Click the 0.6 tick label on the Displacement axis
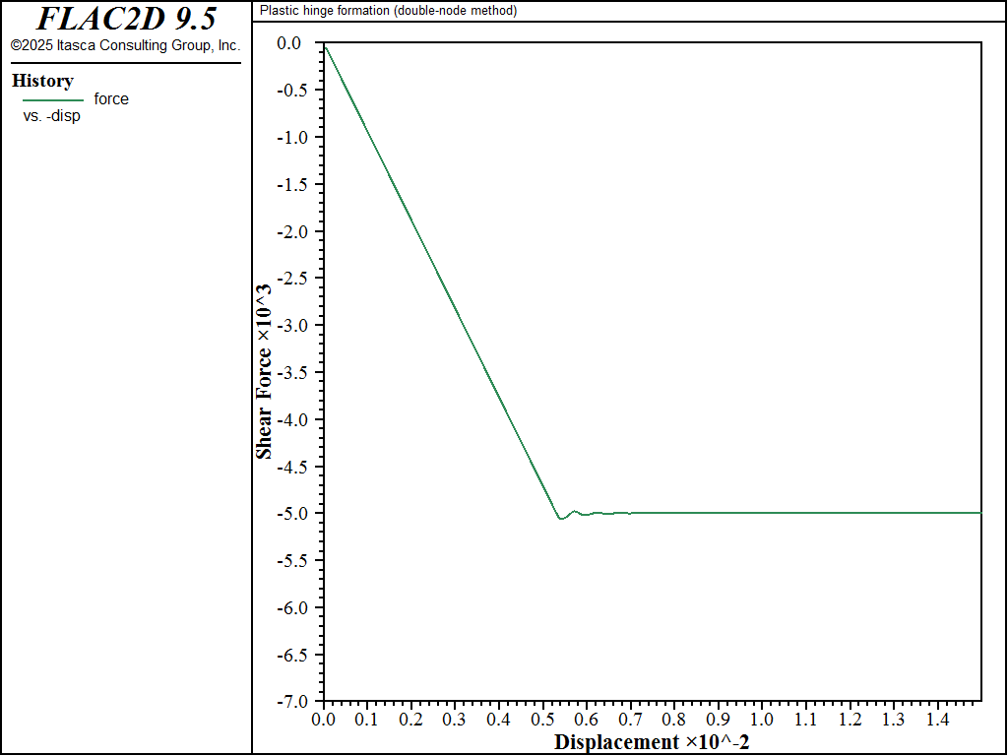 coord(586,720)
